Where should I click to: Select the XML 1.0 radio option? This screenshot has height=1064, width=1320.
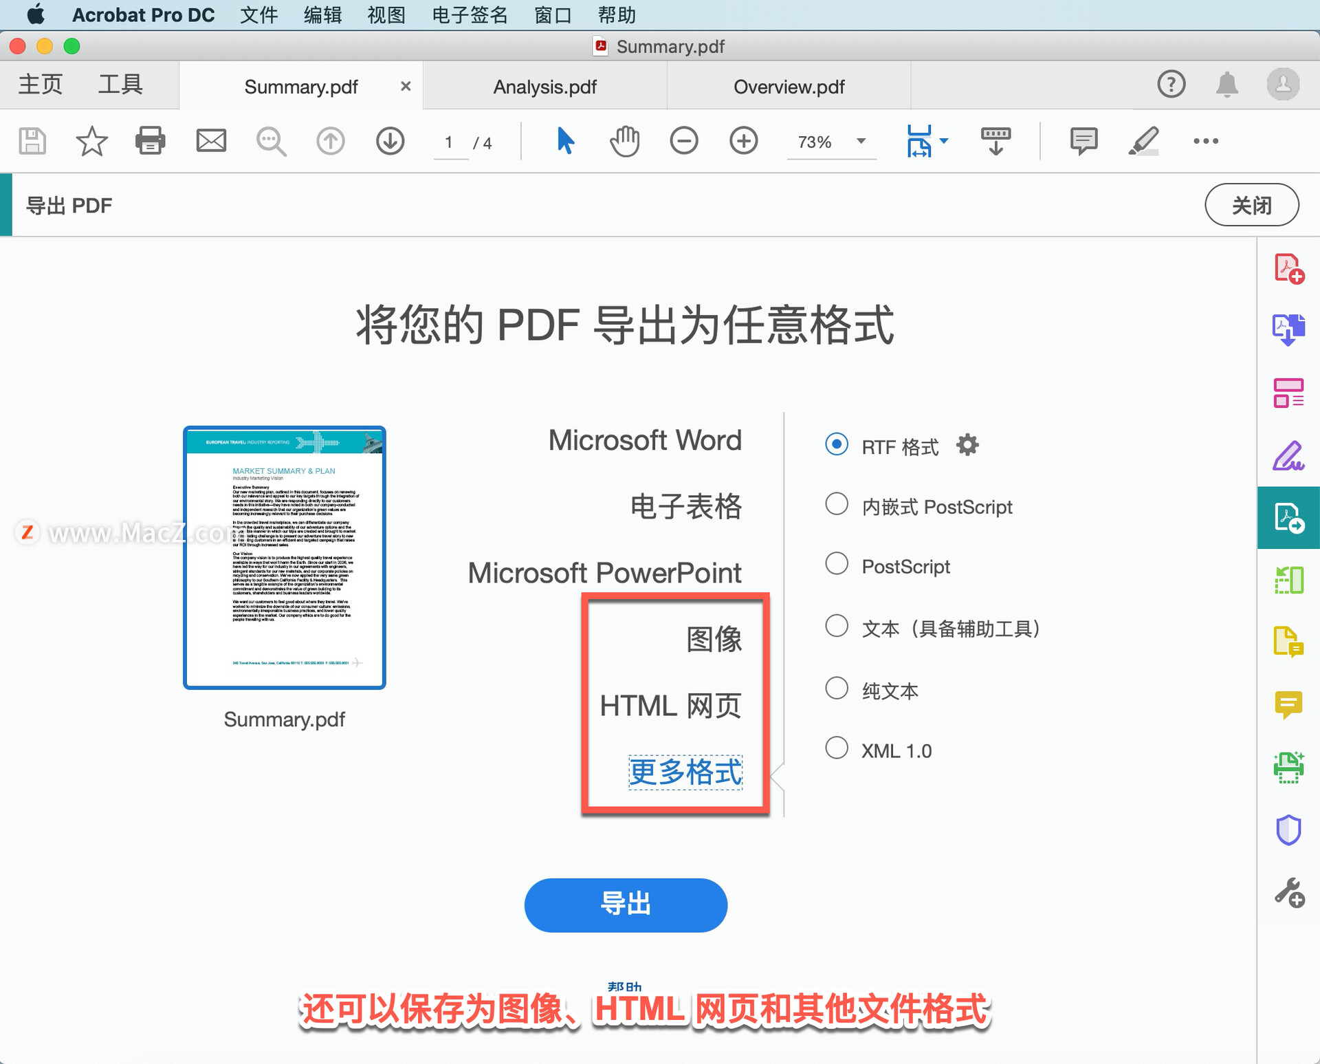[x=837, y=748]
